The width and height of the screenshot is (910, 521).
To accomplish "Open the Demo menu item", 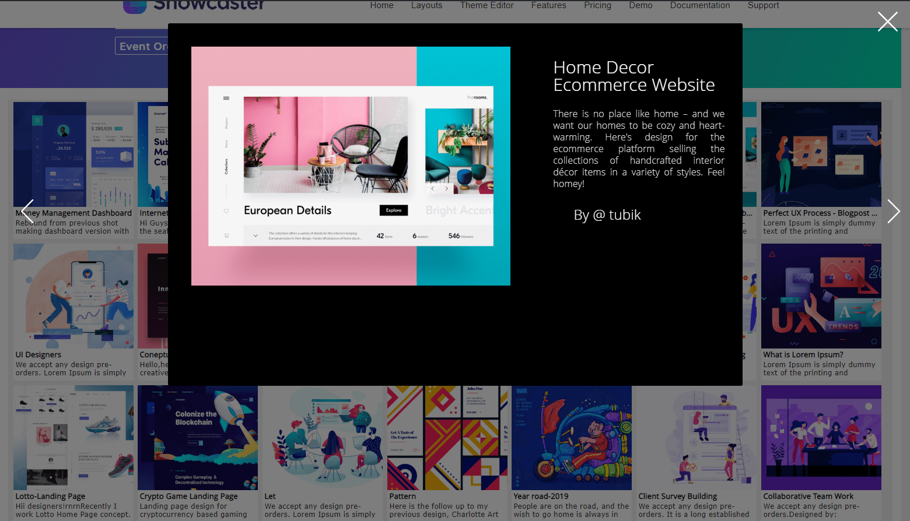I will tap(640, 5).
